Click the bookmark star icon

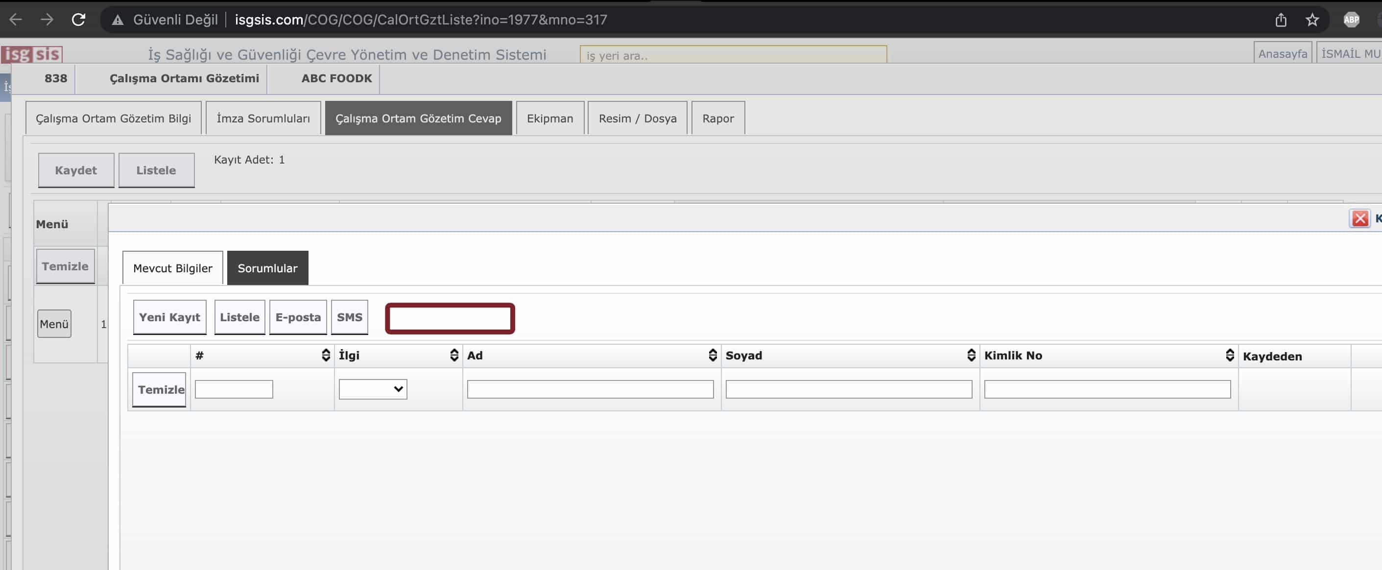coord(1311,20)
